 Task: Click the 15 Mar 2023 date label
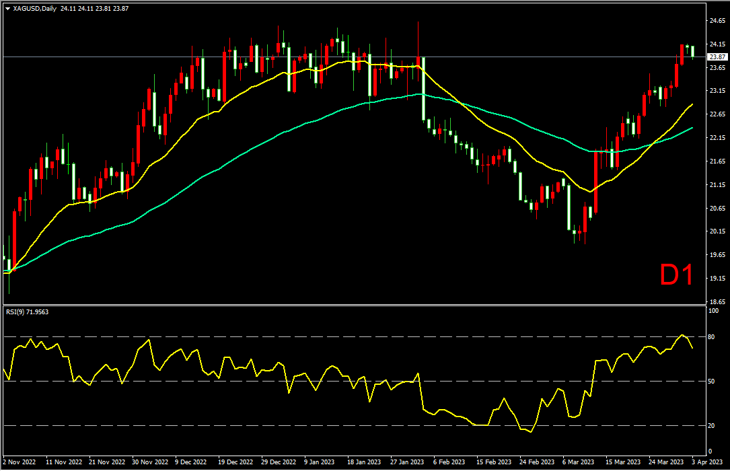[623, 462]
